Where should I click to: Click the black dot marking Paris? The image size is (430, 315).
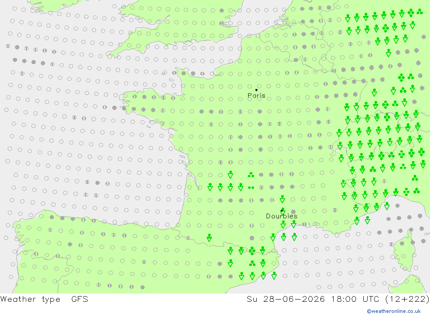click(x=256, y=90)
